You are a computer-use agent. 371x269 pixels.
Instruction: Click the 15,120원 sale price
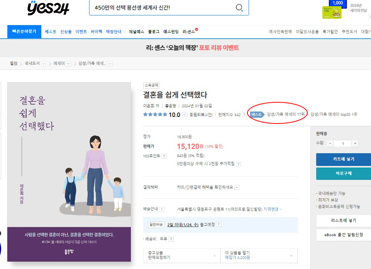(190, 146)
